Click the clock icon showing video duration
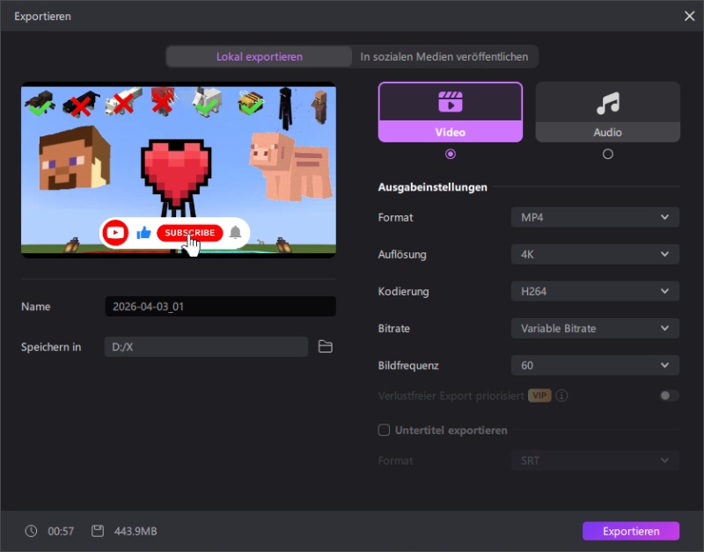 pos(31,531)
